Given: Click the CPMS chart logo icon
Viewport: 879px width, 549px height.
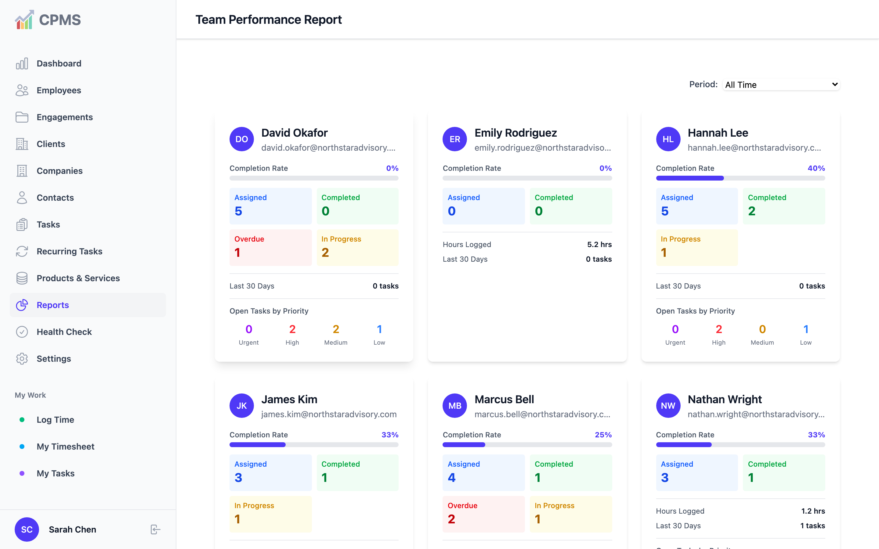Looking at the screenshot, I should pyautogui.click(x=24, y=20).
